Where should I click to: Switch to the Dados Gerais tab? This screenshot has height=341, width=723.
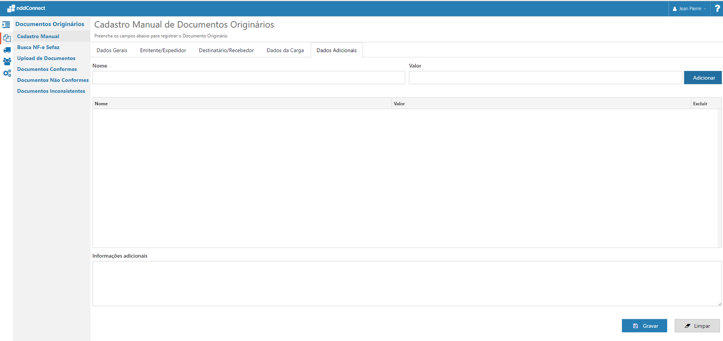(x=112, y=50)
